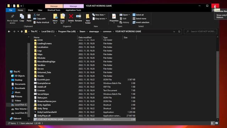Go back with the Back arrow

tap(9, 32)
